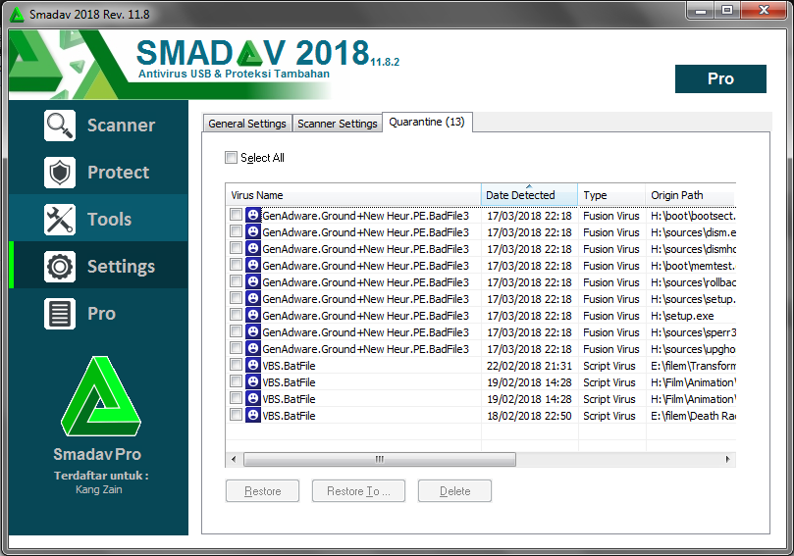794x556 pixels.
Task: Click the dark Pro banner button
Action: [x=720, y=78]
